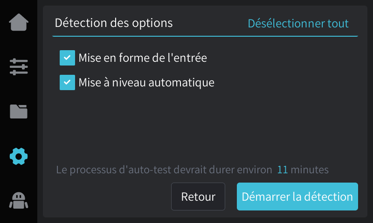The width and height of the screenshot is (373, 223).
Task: Click empty panel area below checkboxes
Action: coord(200,125)
